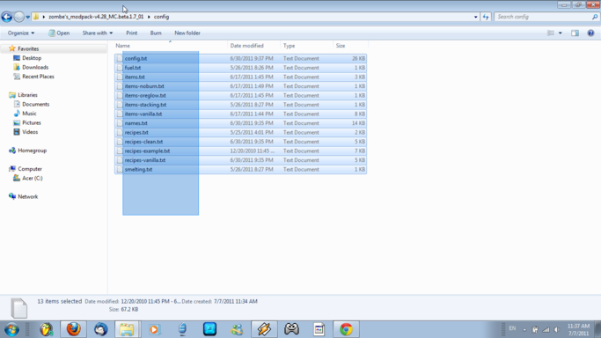Sort files by the Size column
This screenshot has width=601, height=338.
pos(341,46)
